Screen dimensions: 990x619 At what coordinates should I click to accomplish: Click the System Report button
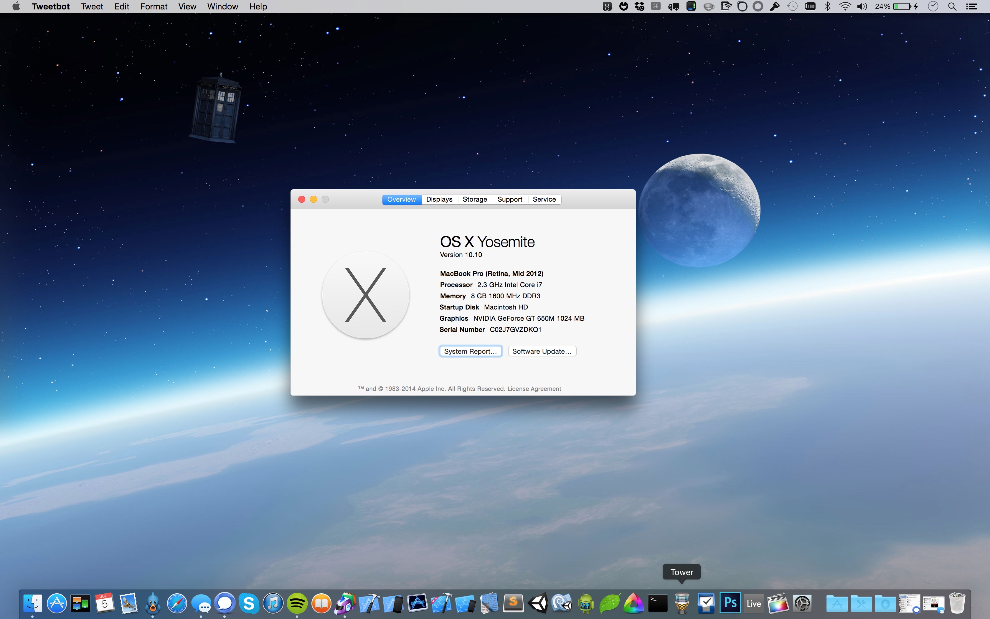coord(471,351)
